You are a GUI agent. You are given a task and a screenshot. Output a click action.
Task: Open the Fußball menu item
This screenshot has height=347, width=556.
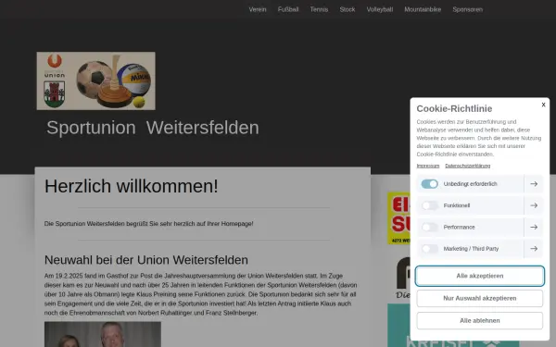click(x=288, y=9)
